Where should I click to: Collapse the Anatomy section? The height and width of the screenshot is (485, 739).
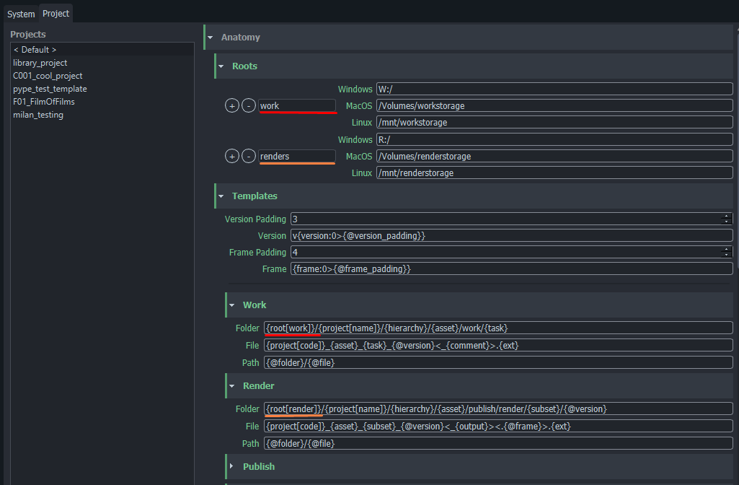point(211,38)
